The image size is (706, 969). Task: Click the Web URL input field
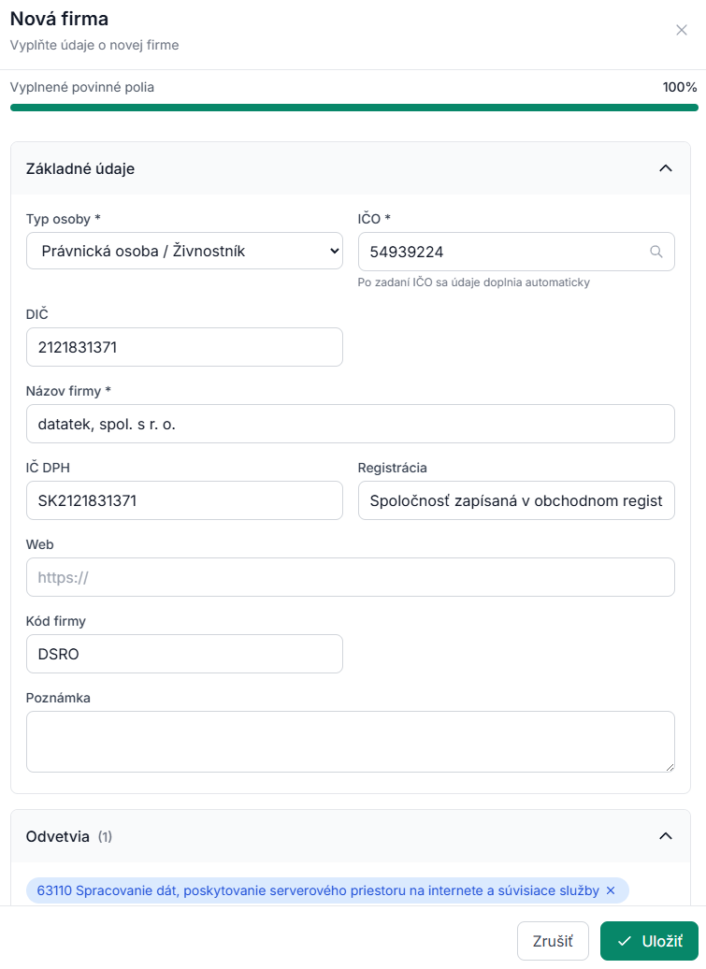click(x=351, y=577)
